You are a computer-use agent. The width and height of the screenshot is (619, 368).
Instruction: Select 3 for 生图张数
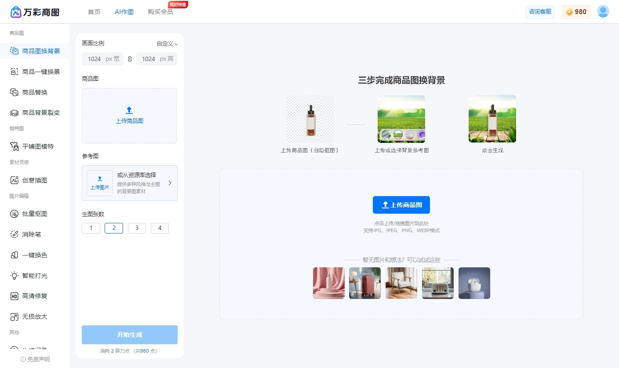137,228
